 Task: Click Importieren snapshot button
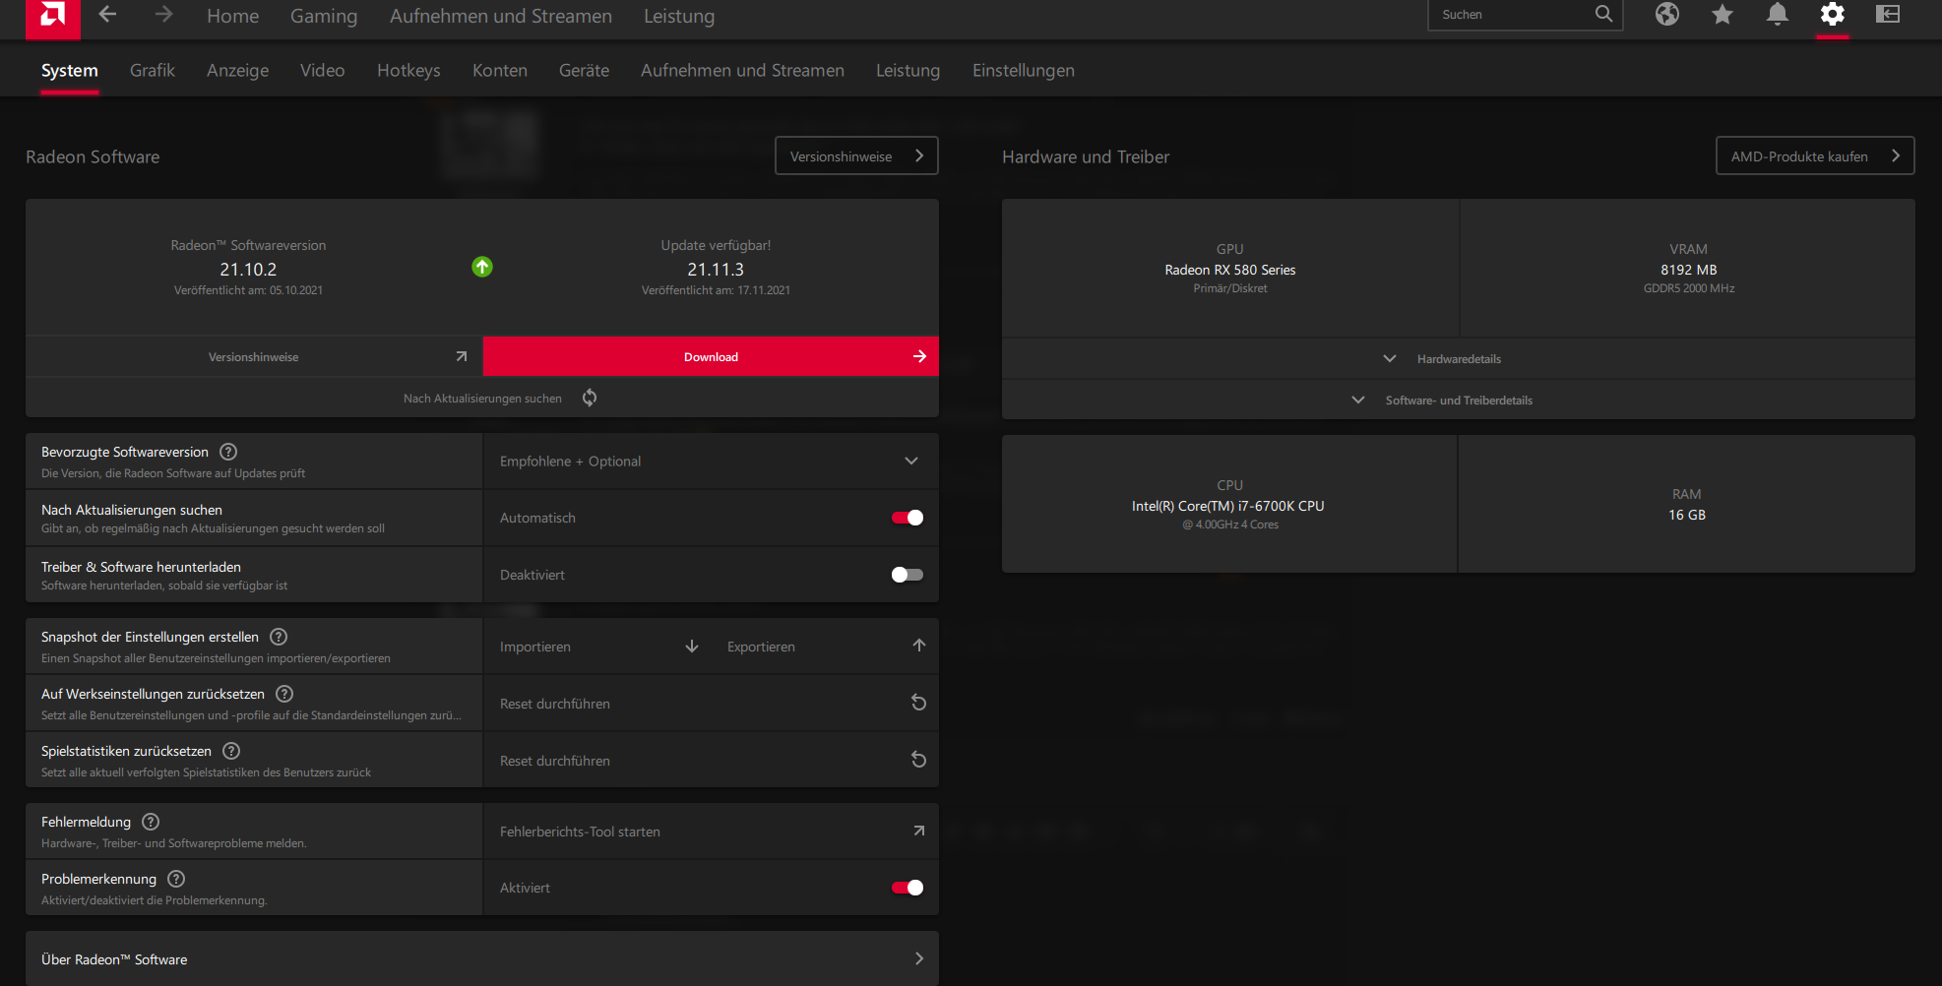point(596,646)
